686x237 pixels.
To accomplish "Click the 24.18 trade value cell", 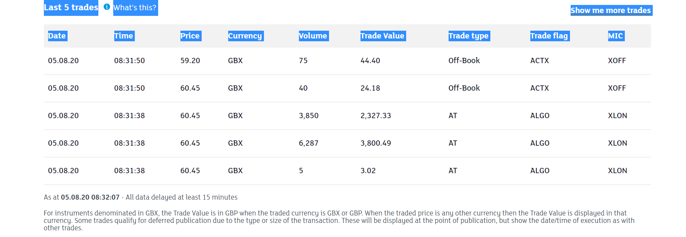I will tap(370, 88).
